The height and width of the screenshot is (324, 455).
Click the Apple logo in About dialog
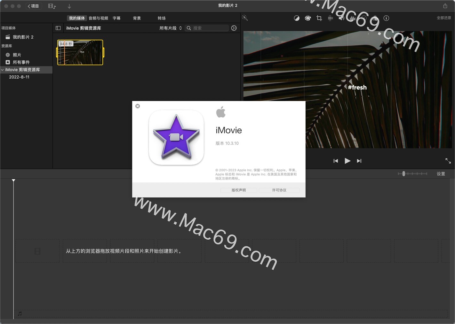[221, 112]
